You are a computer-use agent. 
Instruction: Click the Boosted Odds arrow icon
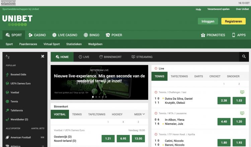coord(7,74)
